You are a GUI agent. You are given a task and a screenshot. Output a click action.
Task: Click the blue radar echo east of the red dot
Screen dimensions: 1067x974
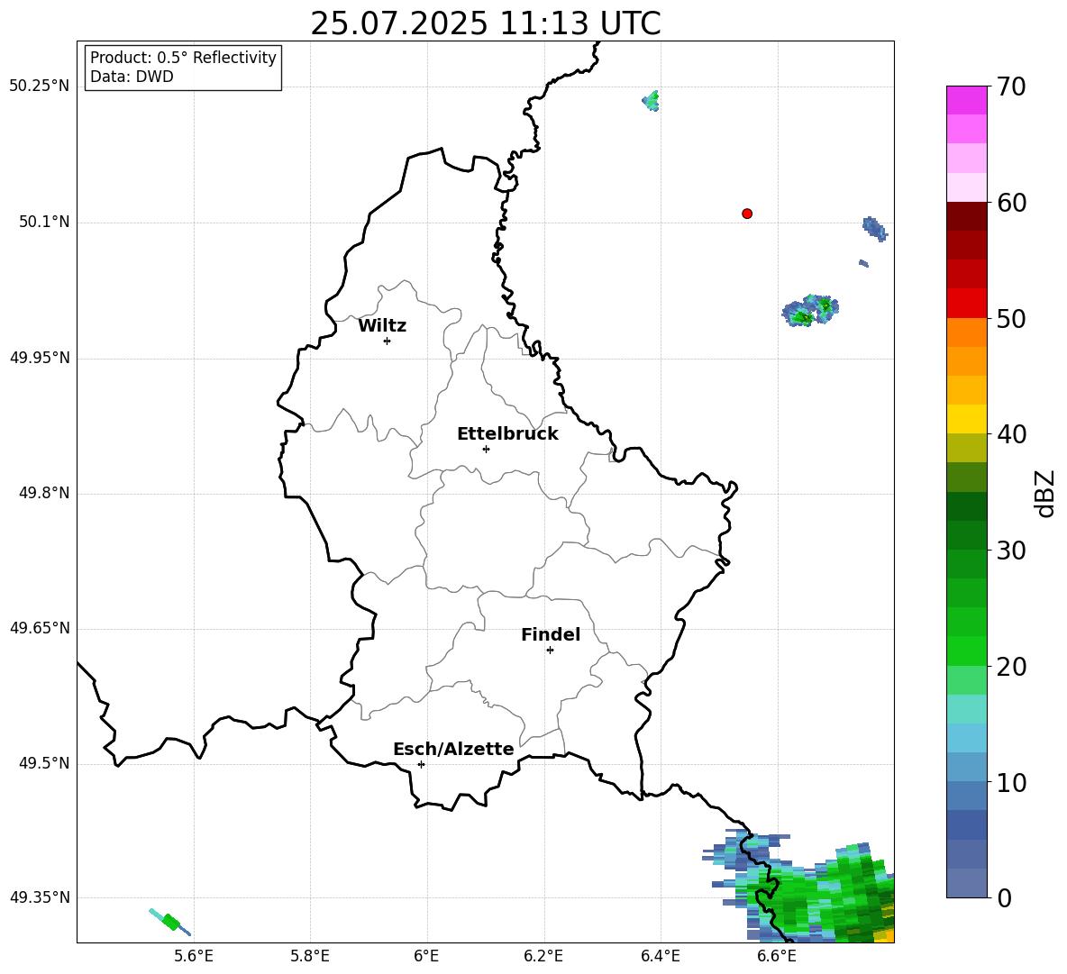click(874, 229)
